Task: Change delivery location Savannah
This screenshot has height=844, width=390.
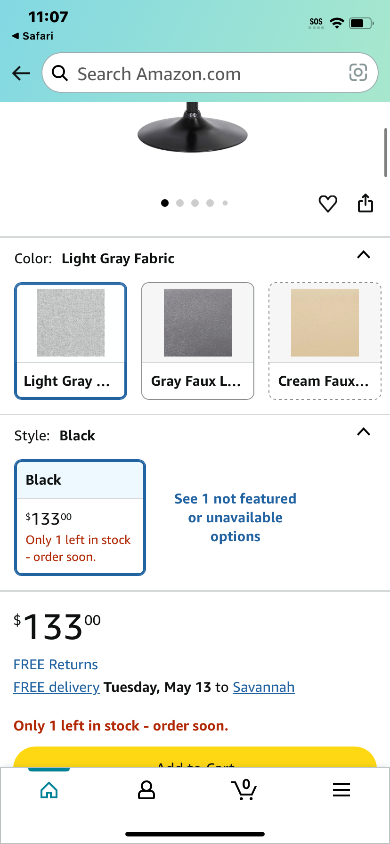Action: click(x=264, y=687)
